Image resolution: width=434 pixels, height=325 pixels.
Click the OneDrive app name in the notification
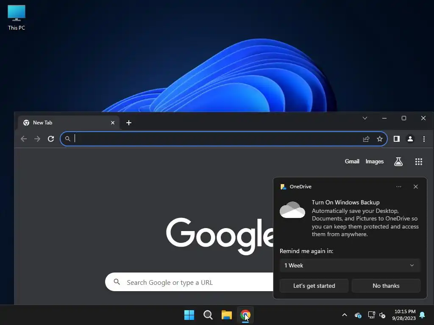(x=300, y=187)
